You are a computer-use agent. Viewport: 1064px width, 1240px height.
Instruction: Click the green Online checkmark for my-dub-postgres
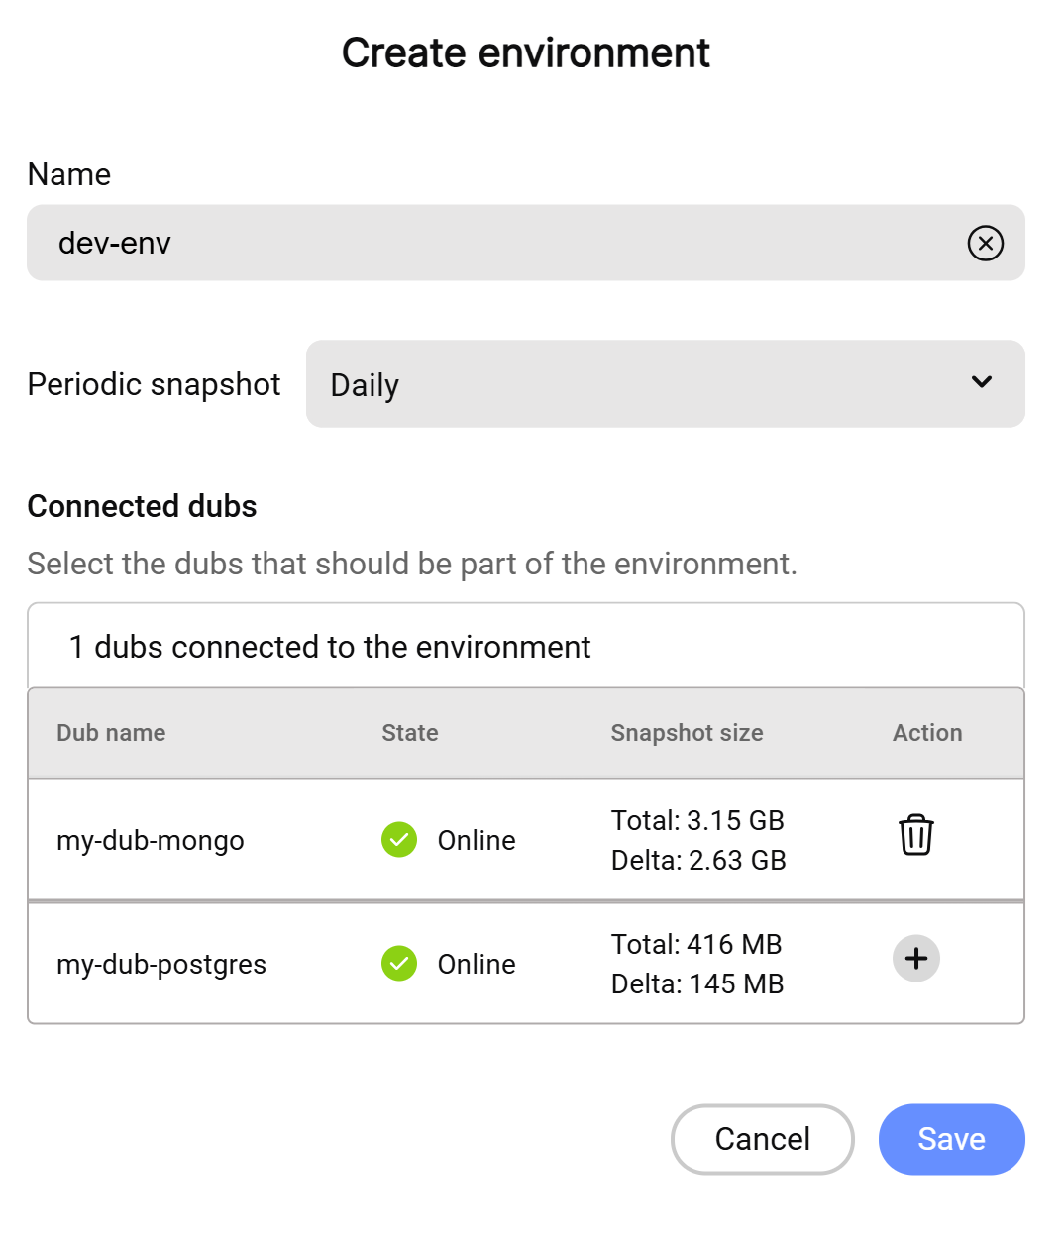(x=399, y=964)
